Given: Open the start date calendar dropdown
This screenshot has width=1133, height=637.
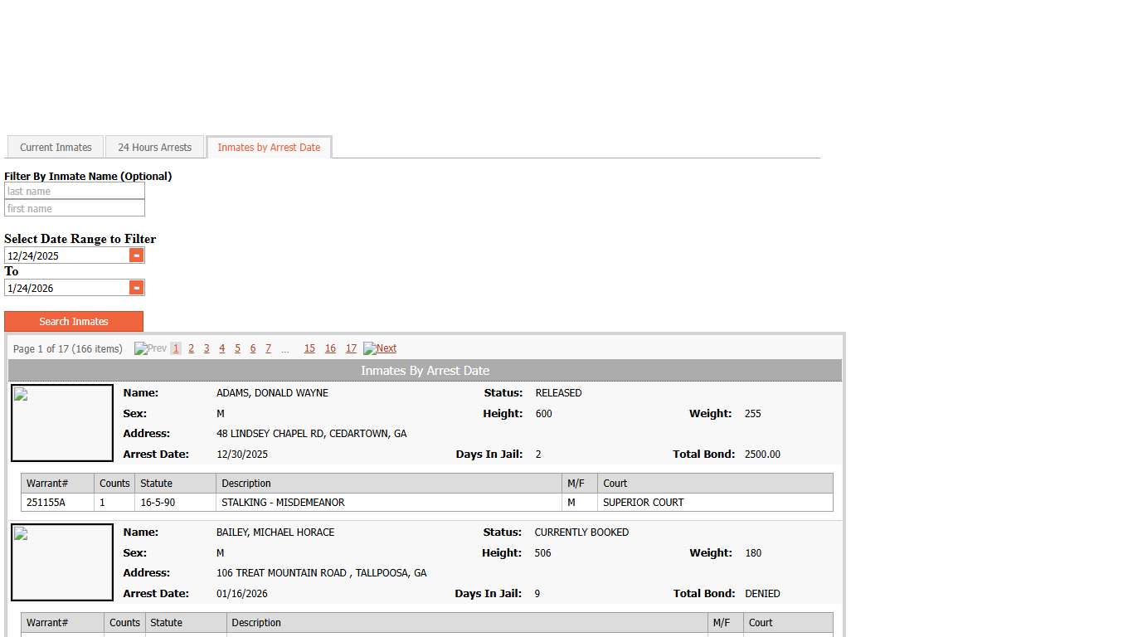Looking at the screenshot, I should [137, 255].
